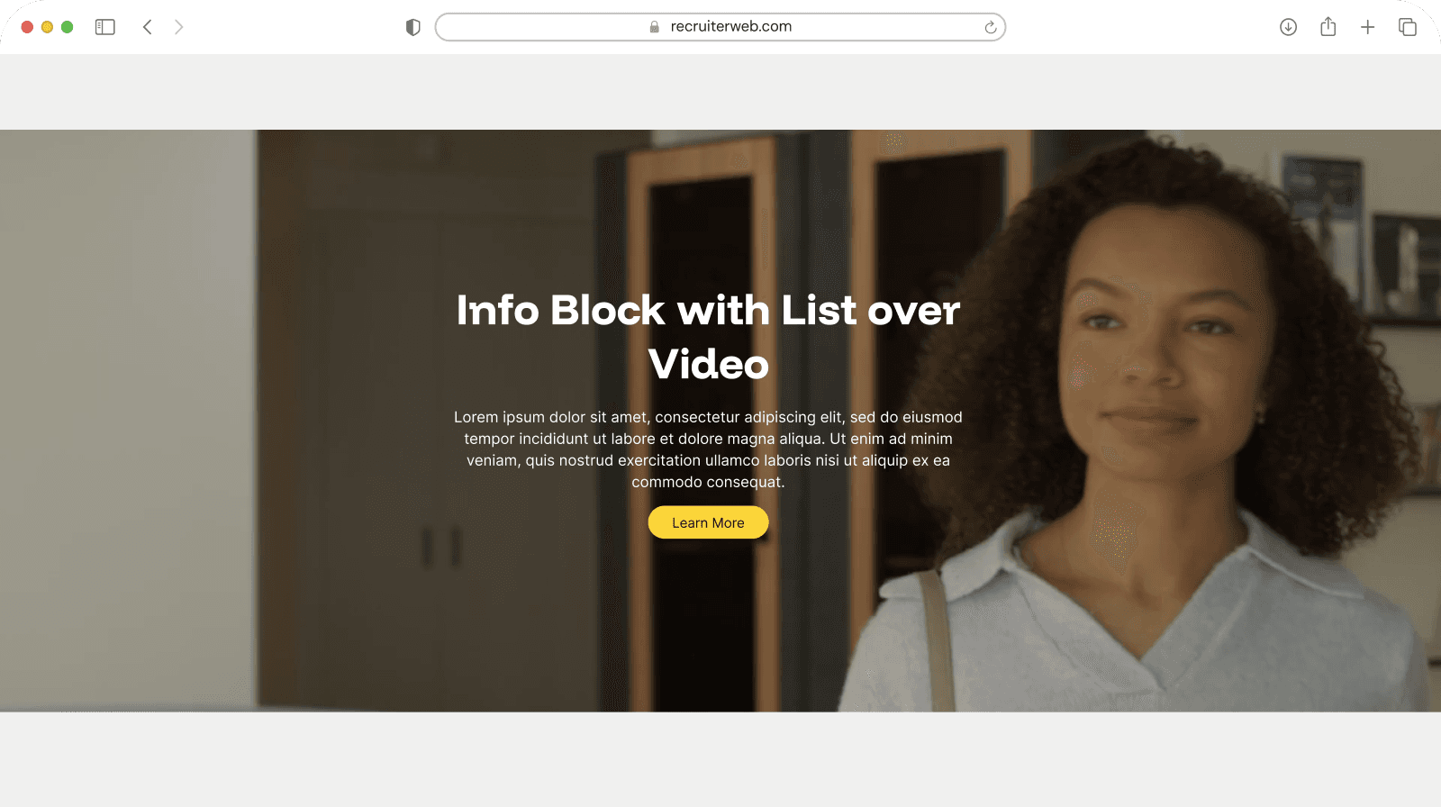The height and width of the screenshot is (807, 1441).
Task: Minimize the window with the yellow button
Action: [x=47, y=27]
